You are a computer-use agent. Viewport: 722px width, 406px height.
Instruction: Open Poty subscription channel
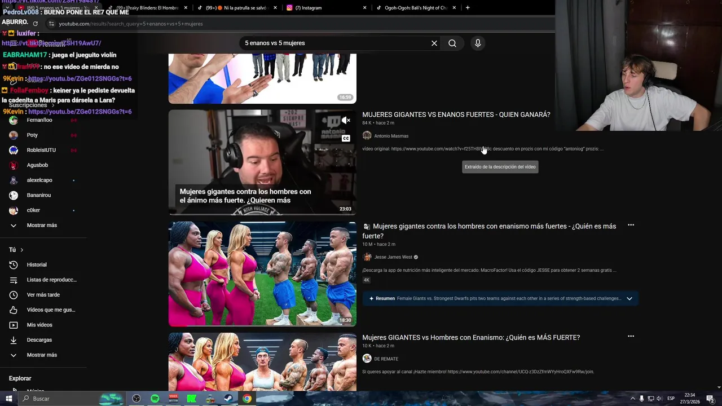[32, 135]
